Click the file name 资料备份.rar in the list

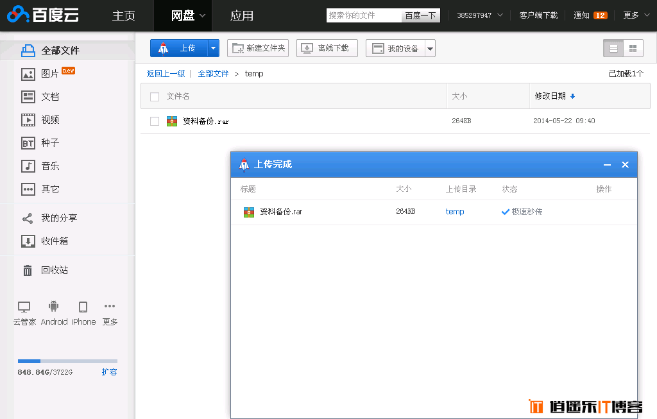206,121
